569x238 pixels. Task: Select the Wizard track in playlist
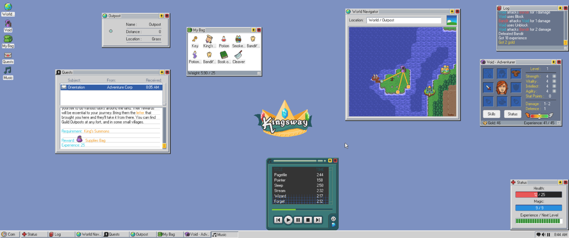click(x=300, y=196)
